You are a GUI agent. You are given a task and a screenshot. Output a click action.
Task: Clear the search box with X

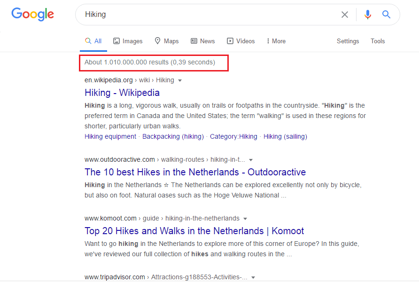345,15
